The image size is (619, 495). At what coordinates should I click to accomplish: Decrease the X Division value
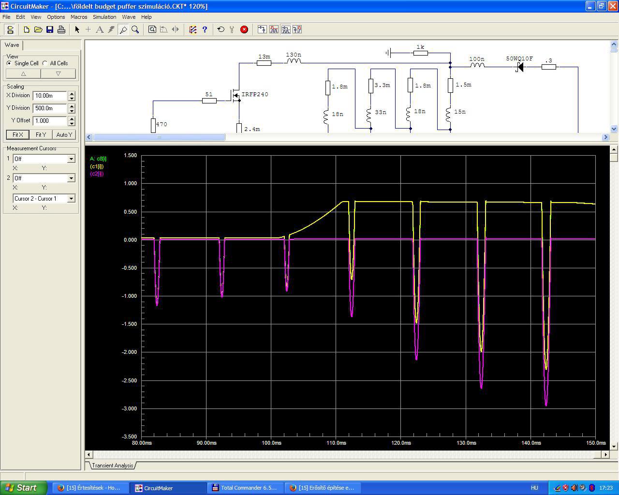point(72,98)
